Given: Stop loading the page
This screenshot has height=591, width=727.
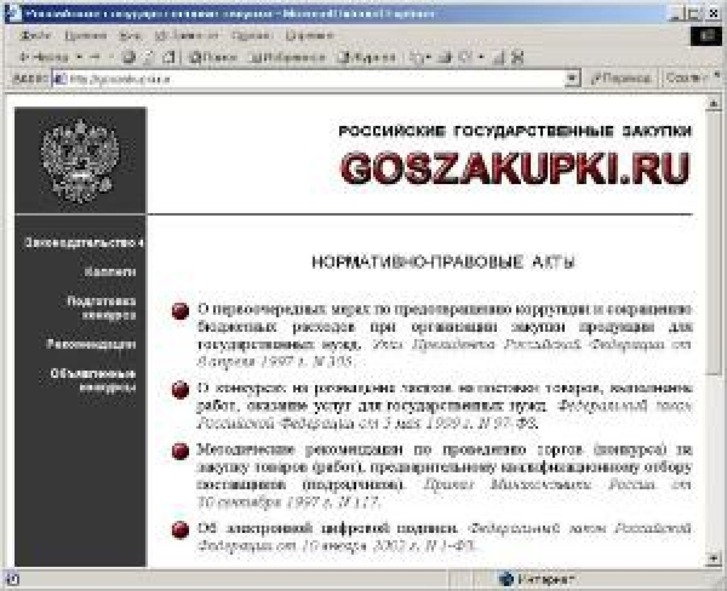Looking at the screenshot, I should coord(129,58).
